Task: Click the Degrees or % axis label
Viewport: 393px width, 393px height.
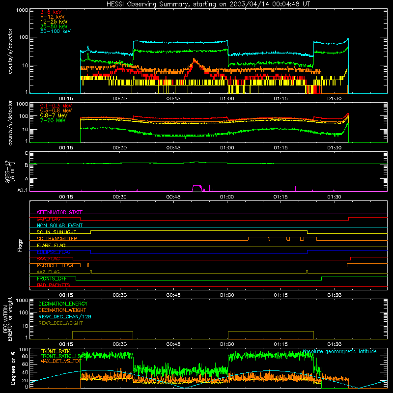Action: tap(13, 368)
